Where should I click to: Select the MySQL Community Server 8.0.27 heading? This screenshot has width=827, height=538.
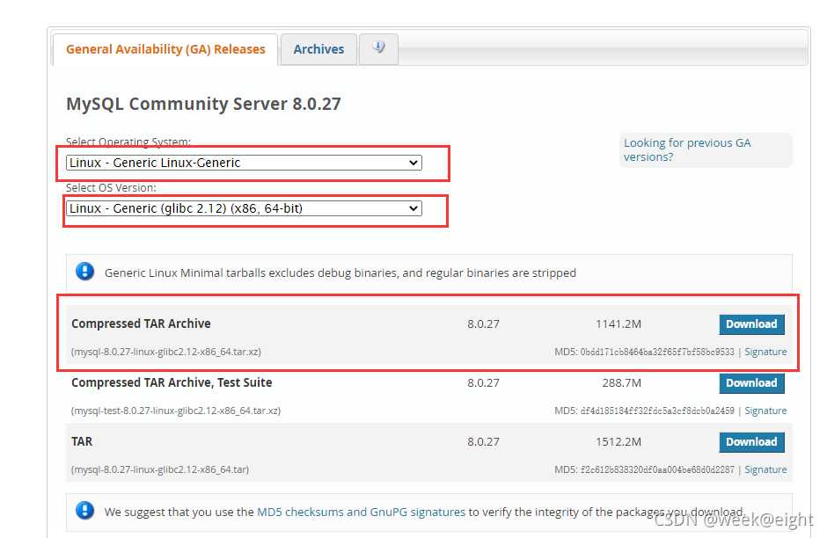(203, 104)
